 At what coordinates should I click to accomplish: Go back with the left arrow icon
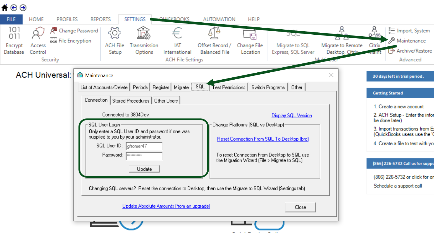point(14,8)
